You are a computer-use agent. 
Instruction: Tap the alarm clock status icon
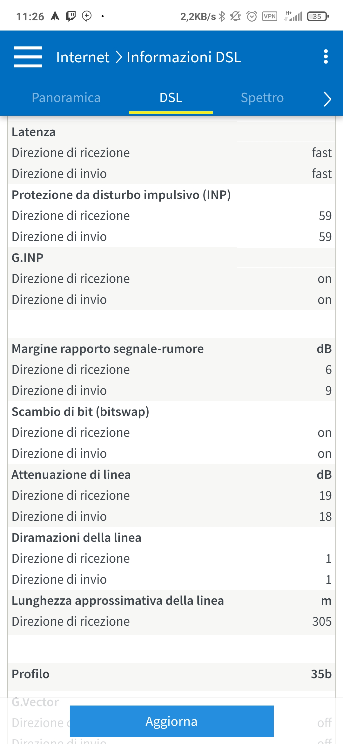click(252, 16)
